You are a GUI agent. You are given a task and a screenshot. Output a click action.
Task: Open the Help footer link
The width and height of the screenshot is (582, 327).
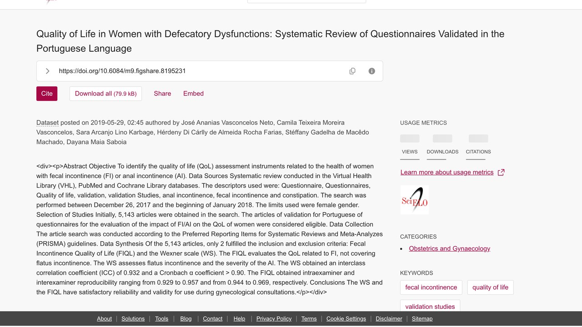239,319
